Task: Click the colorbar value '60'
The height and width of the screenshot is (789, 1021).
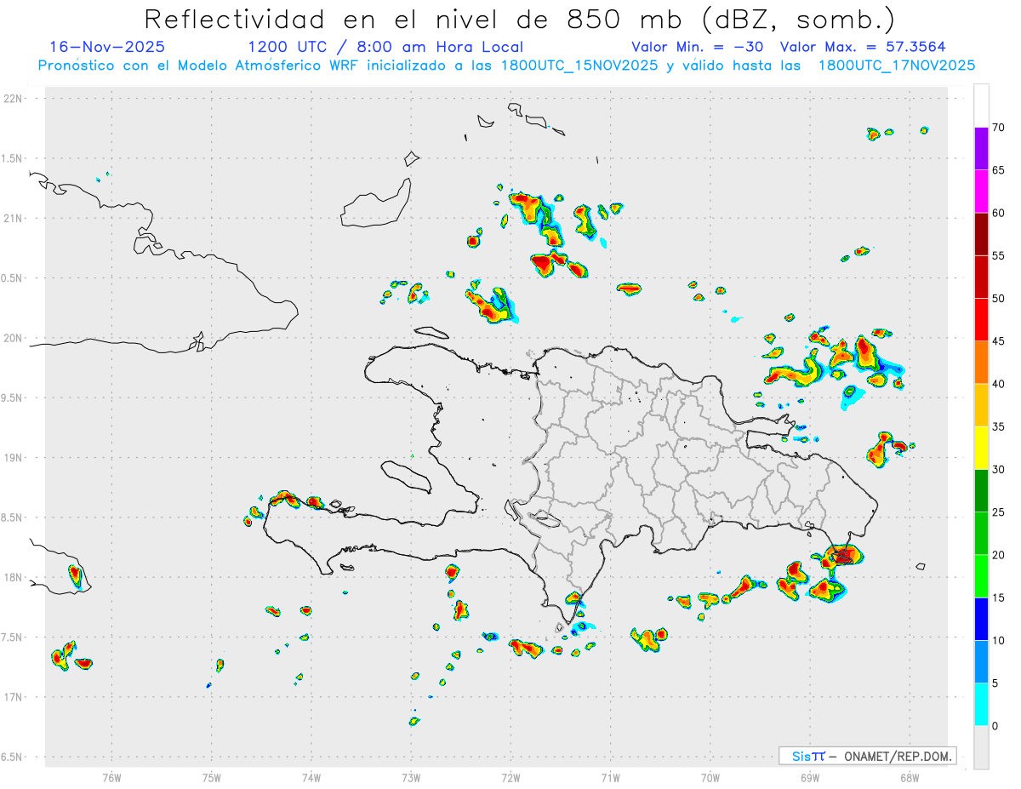Action: (999, 213)
